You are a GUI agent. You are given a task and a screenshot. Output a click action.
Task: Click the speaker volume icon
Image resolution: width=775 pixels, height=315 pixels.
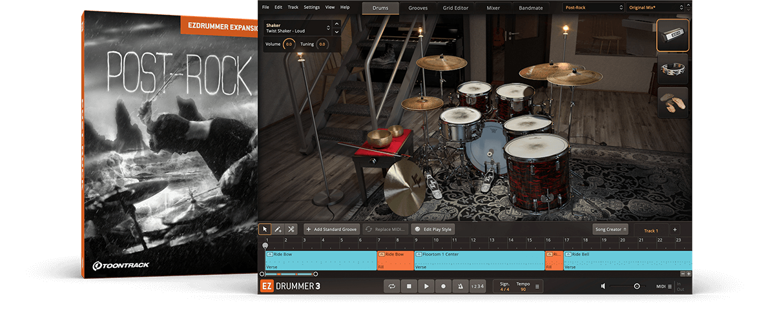pos(603,286)
